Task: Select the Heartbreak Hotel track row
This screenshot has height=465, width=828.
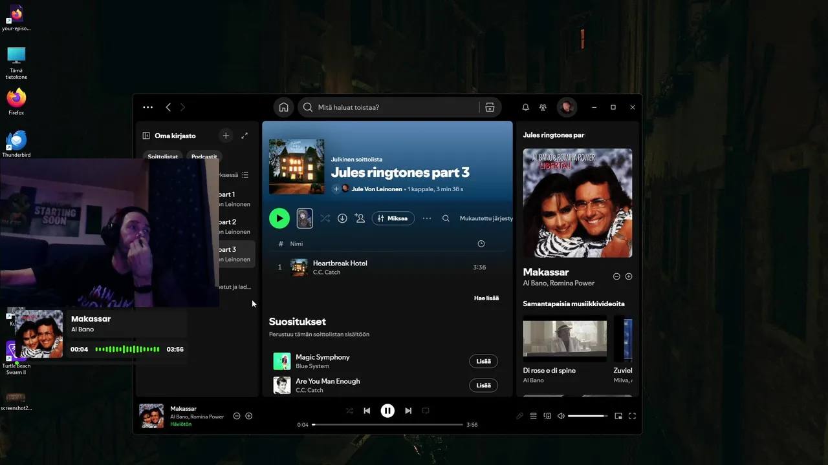Action: 387,267
